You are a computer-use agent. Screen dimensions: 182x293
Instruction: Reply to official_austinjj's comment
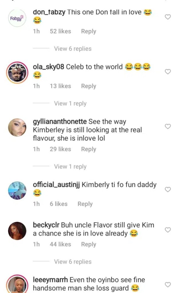click(85, 204)
